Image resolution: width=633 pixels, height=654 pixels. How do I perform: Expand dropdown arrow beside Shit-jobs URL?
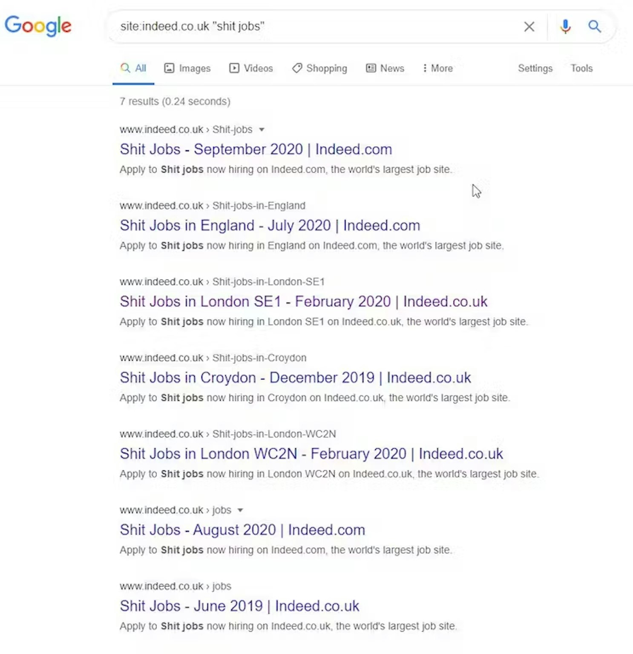pos(262,129)
